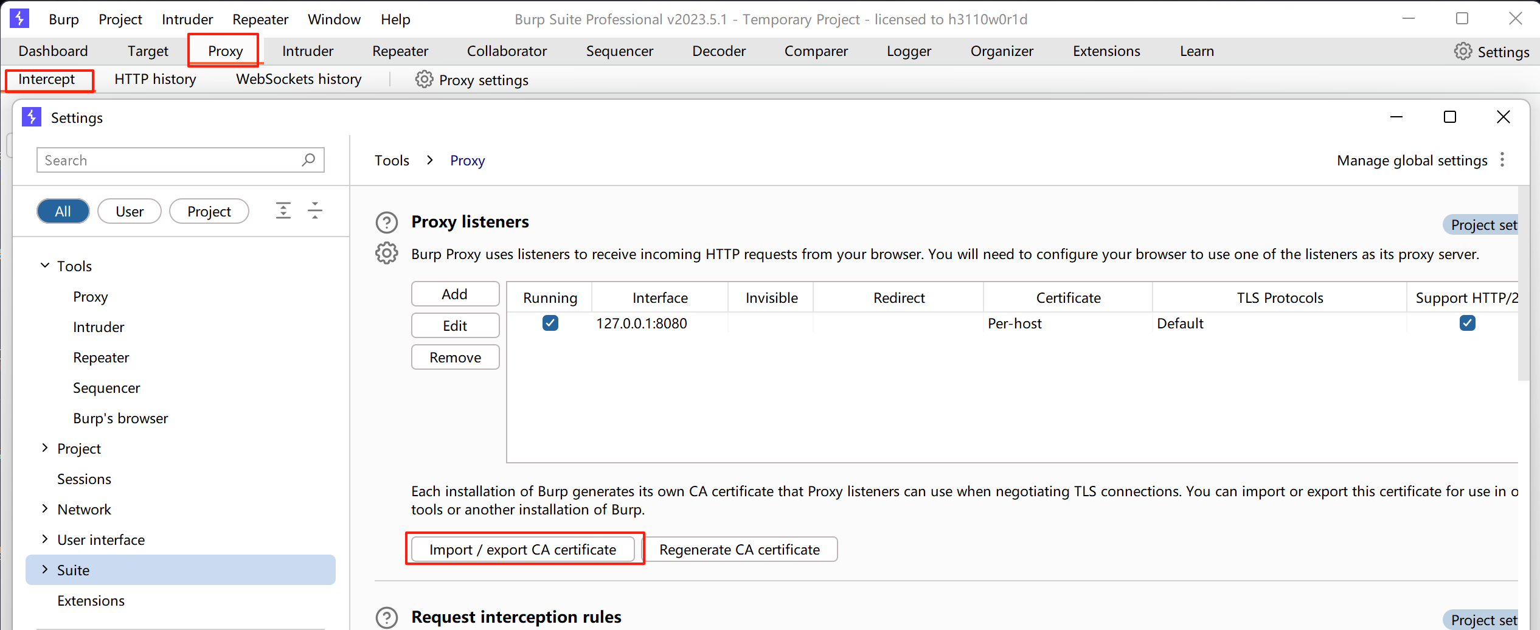Open the Window menu
The width and height of the screenshot is (1540, 630).
tap(334, 19)
